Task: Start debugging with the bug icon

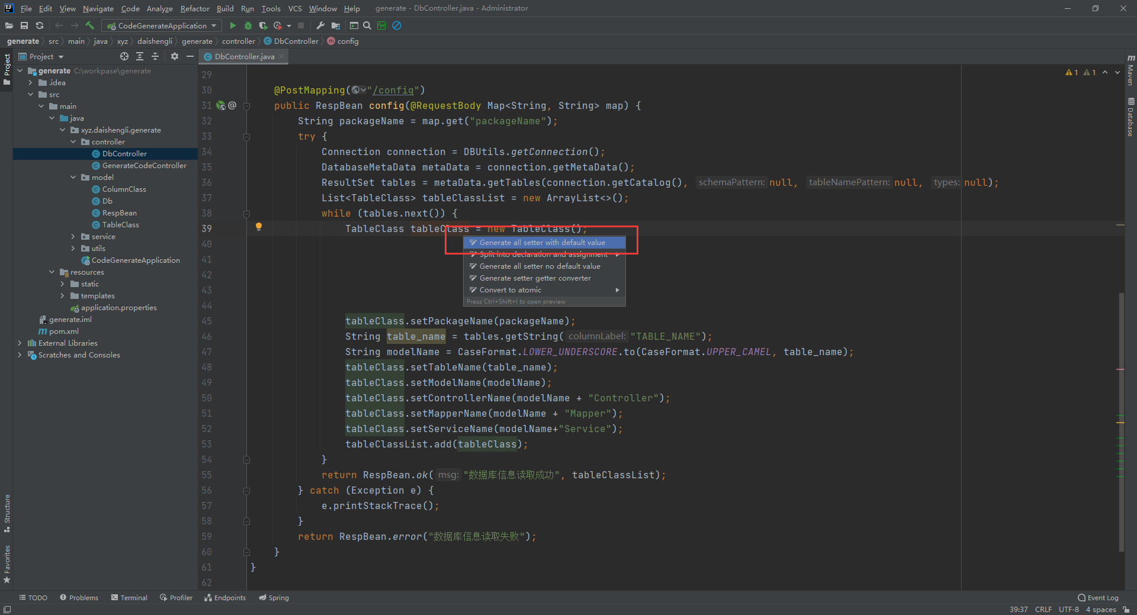Action: tap(248, 25)
